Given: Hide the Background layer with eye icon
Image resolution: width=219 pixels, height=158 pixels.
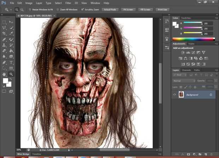Looking at the screenshot, I should [x=174, y=95].
